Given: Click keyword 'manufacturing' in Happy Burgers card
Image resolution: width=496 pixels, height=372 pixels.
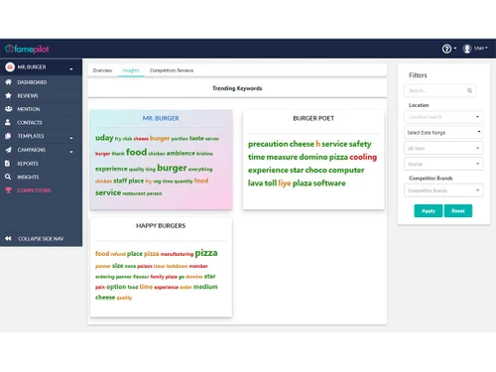Looking at the screenshot, I should click(x=177, y=254).
